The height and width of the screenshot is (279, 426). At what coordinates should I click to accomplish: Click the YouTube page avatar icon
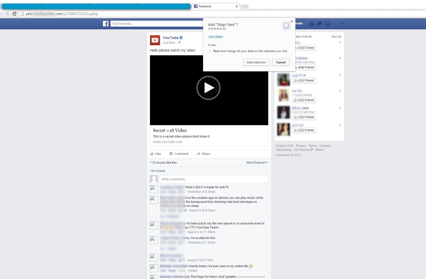(155, 40)
